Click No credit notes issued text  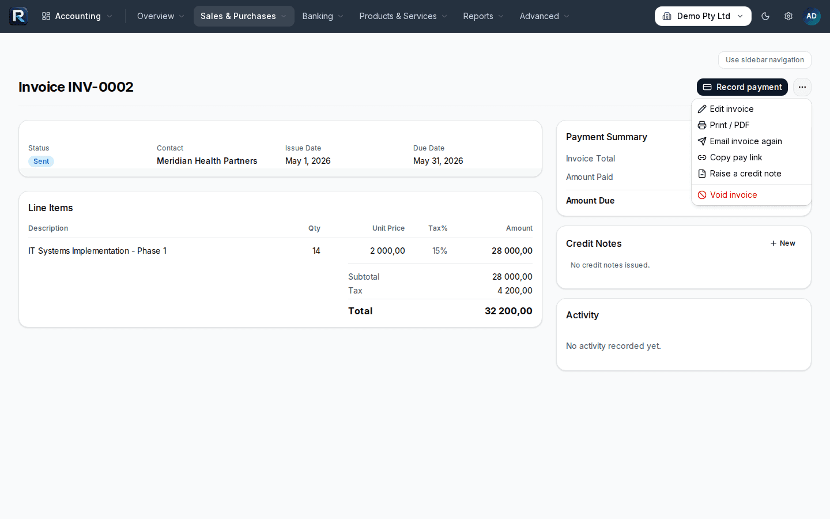coord(610,265)
